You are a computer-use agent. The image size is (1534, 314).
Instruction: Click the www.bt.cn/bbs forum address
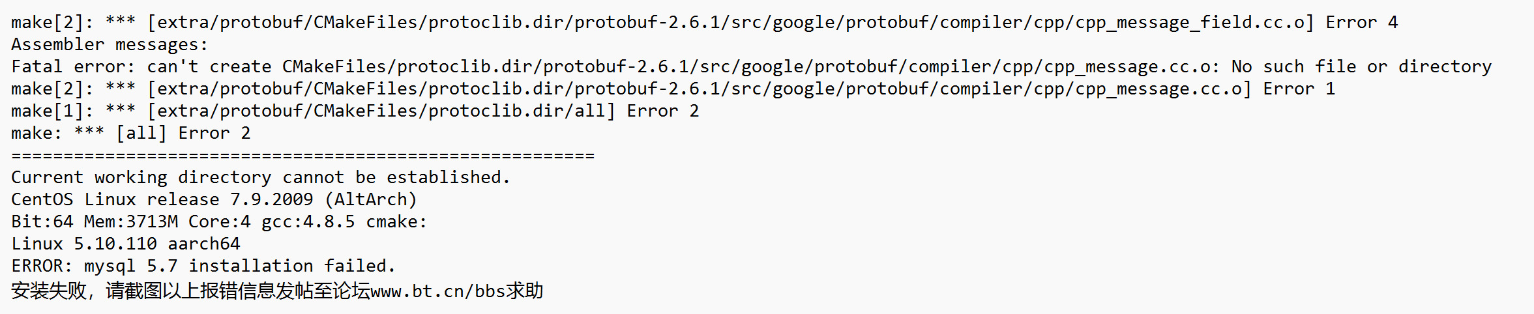pyautogui.click(x=438, y=291)
